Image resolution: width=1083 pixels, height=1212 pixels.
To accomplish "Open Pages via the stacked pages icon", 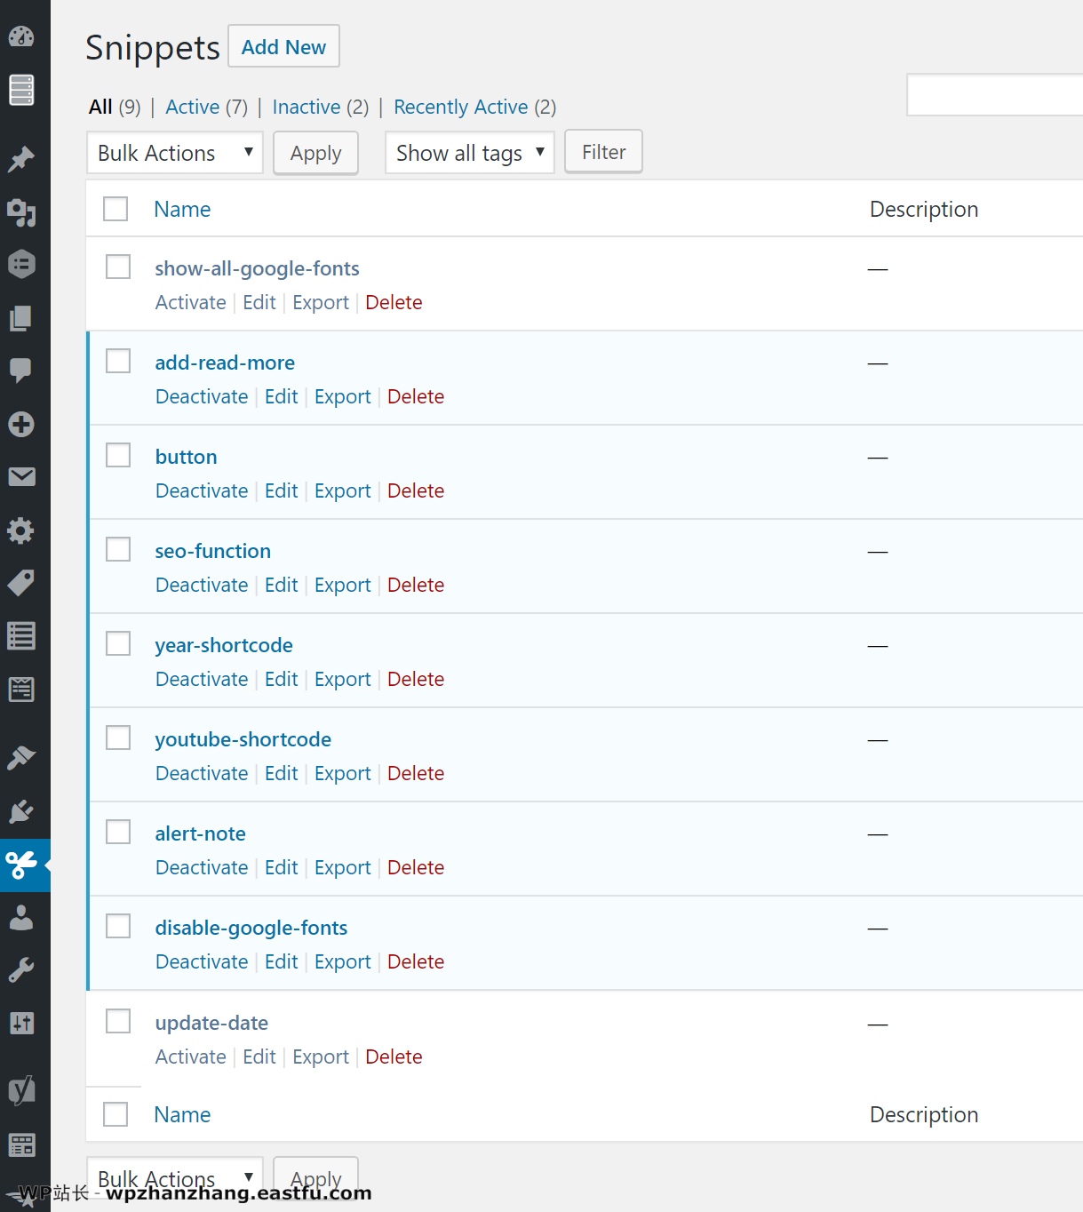I will 21,317.
